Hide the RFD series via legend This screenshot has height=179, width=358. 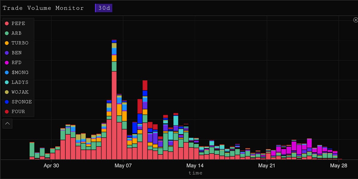coord(16,63)
